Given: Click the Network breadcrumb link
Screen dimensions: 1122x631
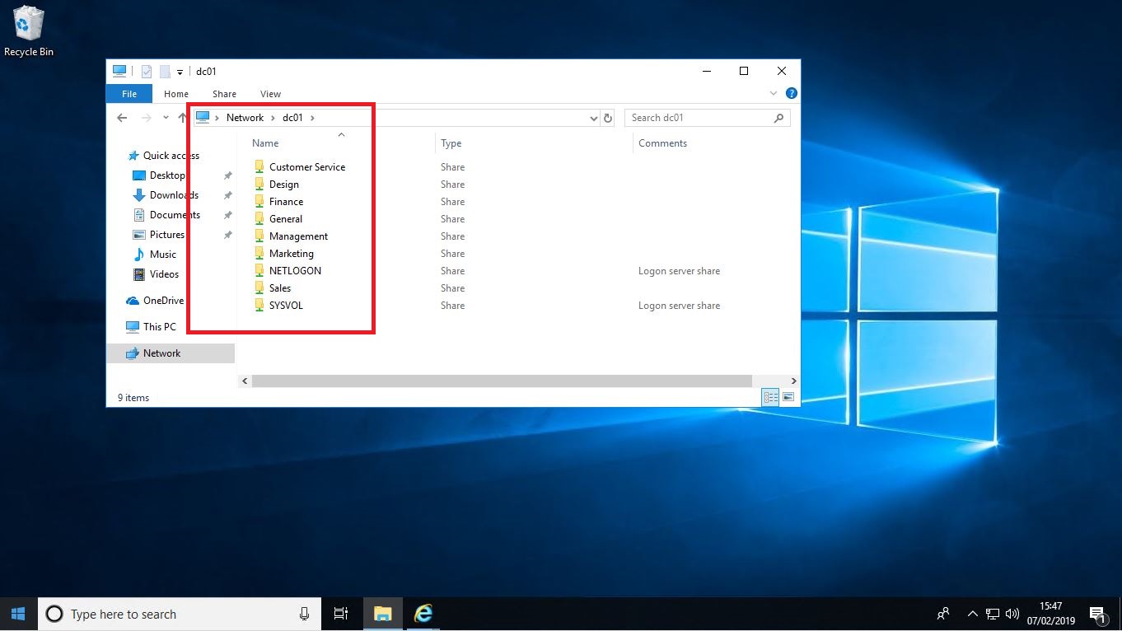Looking at the screenshot, I should point(245,118).
